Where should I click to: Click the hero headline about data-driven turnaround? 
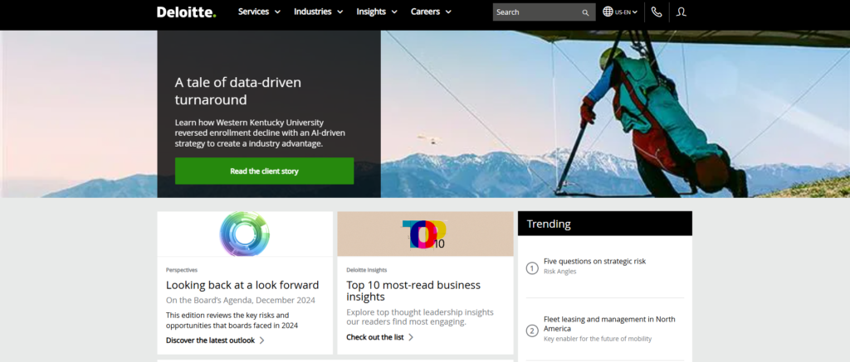coord(238,91)
